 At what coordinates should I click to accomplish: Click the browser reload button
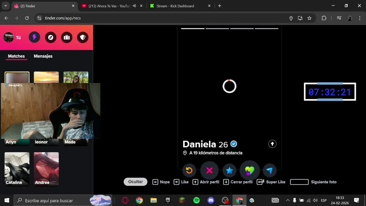[x=27, y=18]
